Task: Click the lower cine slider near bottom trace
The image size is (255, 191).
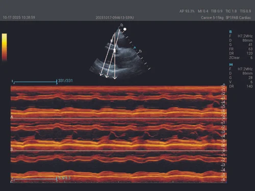Action: pos(35,179)
